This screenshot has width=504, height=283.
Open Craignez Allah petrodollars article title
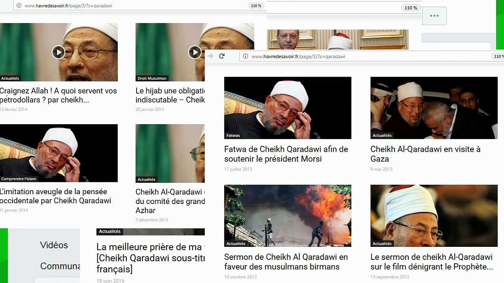click(x=58, y=95)
